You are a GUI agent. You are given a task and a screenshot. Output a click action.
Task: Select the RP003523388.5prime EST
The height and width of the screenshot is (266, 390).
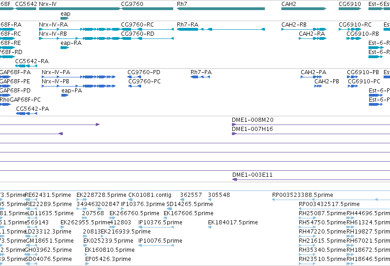click(331, 200)
